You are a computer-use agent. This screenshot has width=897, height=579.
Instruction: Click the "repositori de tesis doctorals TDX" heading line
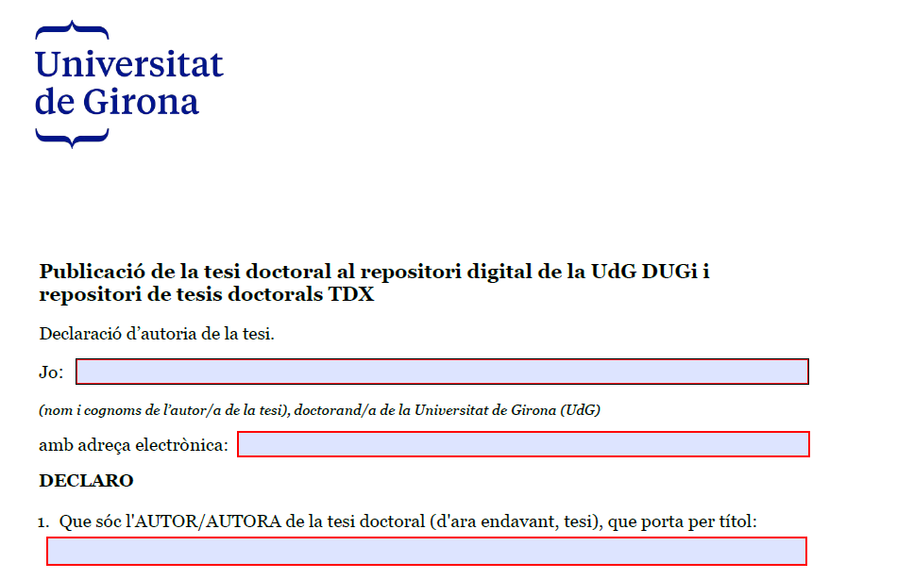pos(206,294)
